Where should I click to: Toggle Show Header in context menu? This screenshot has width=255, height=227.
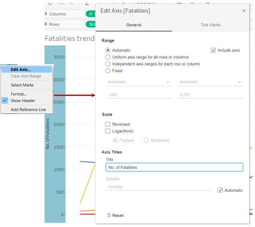(x=23, y=101)
